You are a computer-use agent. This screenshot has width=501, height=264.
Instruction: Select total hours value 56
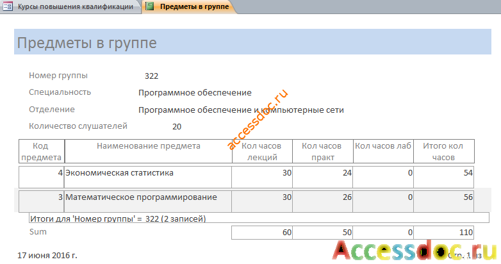pyautogui.click(x=443, y=201)
